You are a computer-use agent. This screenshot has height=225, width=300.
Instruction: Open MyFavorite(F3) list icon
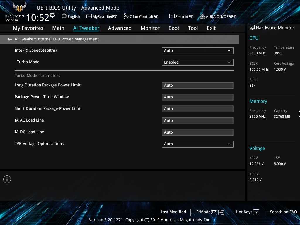point(89,16)
